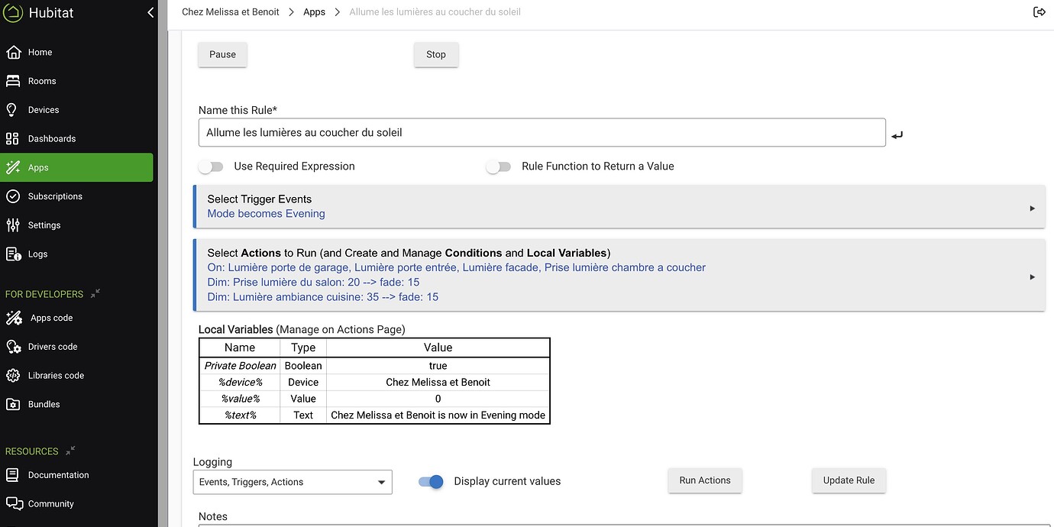Click the Name this Rule text field
Viewport: 1054px width, 527px height.
542,133
